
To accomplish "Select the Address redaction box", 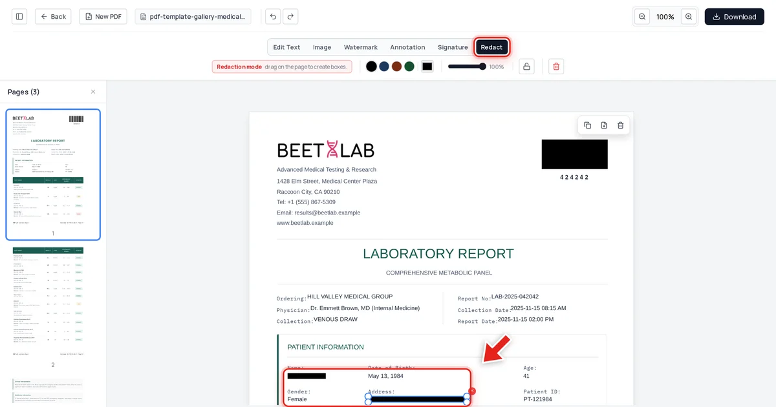I will 418,399.
